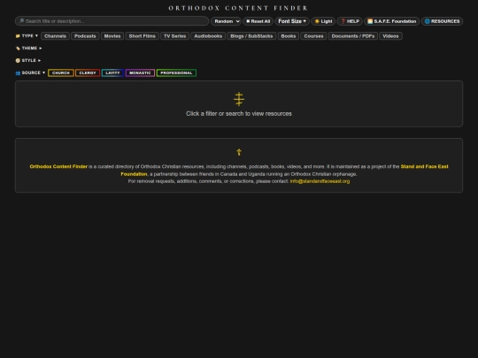
Task: Open the RESOURCES button
Action: (442, 21)
